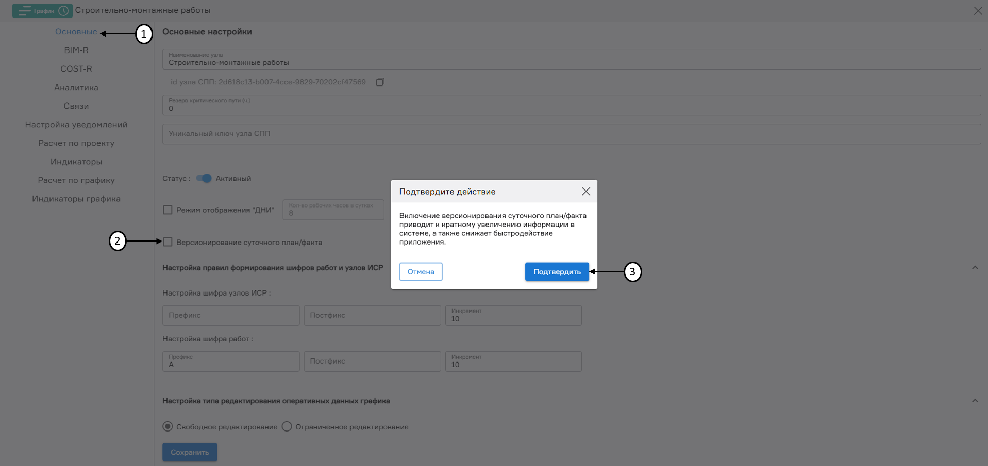This screenshot has height=466, width=988.
Task: Copy the id узла СПП using the copy icon
Action: (x=380, y=82)
